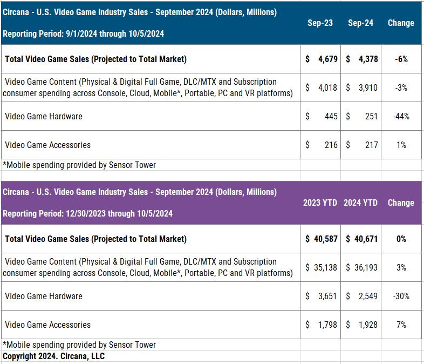
Task: Click the blue table title for September 2024
Action: 140,12
